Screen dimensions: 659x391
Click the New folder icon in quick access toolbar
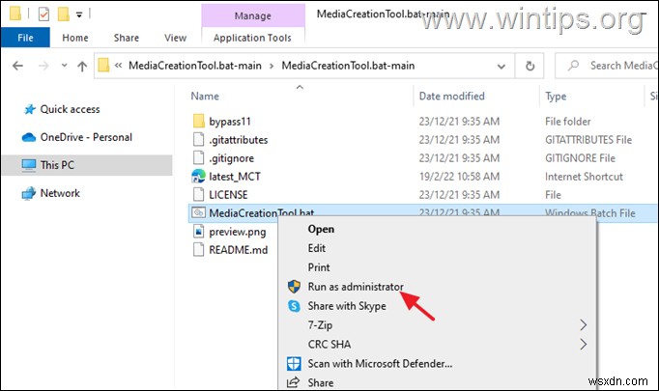click(64, 14)
